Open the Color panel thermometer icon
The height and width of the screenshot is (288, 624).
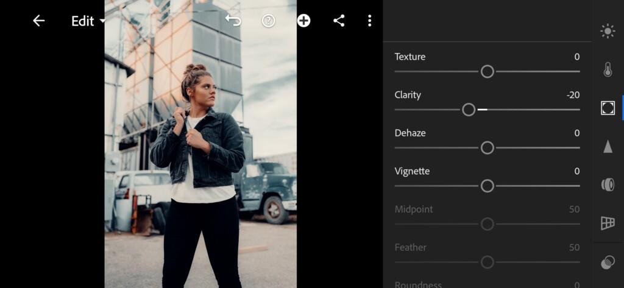(608, 69)
